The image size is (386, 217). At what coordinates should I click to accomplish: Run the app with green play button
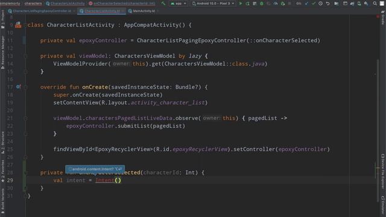(x=241, y=4)
